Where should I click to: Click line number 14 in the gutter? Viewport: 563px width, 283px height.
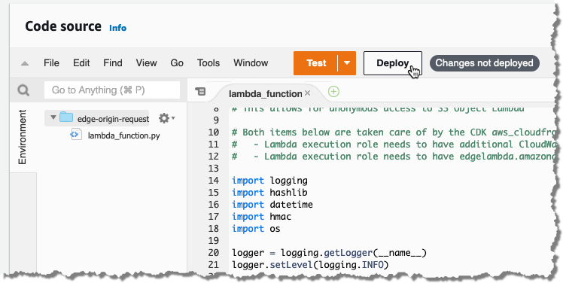coord(213,181)
